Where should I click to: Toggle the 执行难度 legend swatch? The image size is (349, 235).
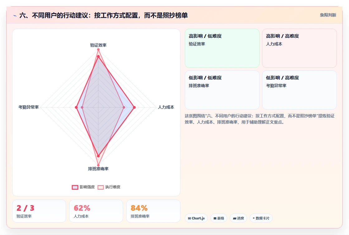(101, 187)
